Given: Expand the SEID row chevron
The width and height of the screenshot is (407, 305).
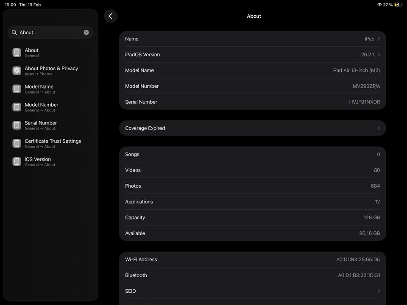Looking at the screenshot, I should [379, 291].
